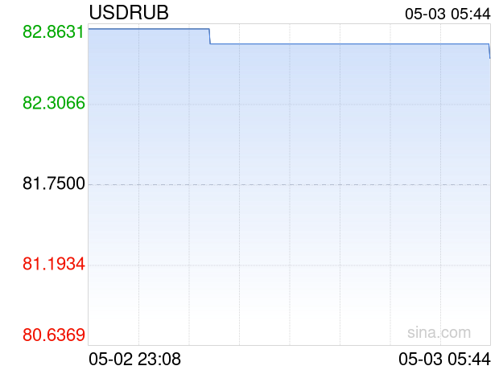This screenshot has height=370, width=499.
Task: Click the bottom end time label 05-03 05:44
Action: click(x=444, y=360)
